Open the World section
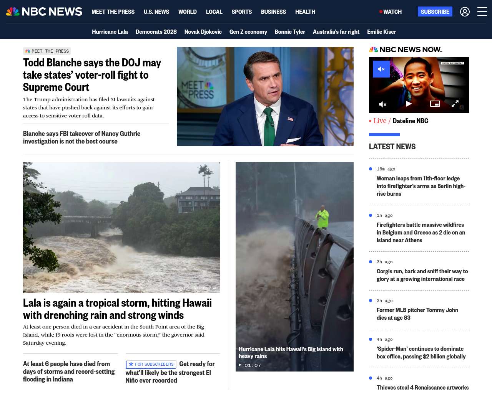The image size is (492, 393). (188, 12)
